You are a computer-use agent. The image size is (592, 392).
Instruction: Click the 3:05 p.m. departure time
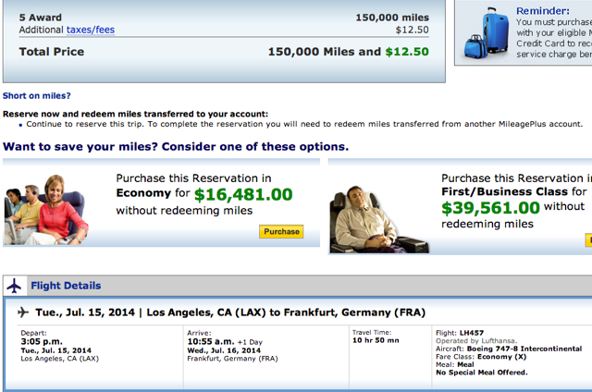point(42,341)
